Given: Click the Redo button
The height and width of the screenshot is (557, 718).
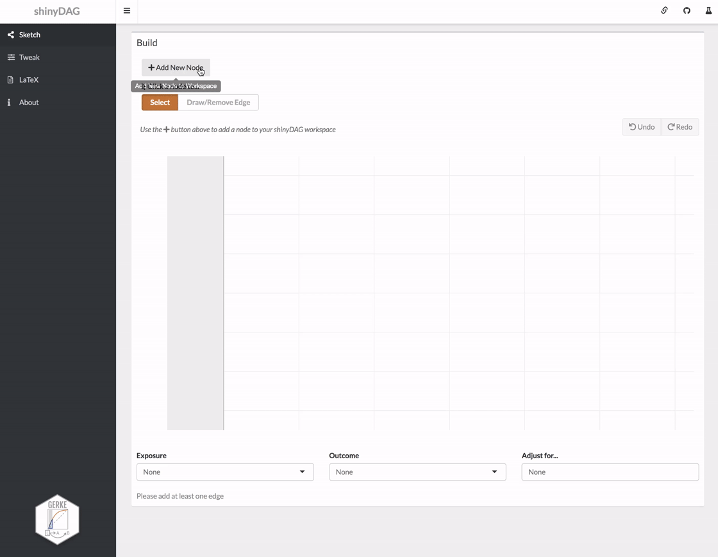Looking at the screenshot, I should click(x=680, y=127).
